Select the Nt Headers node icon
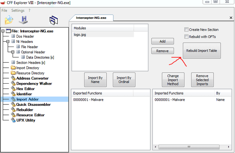 tap(13, 41)
